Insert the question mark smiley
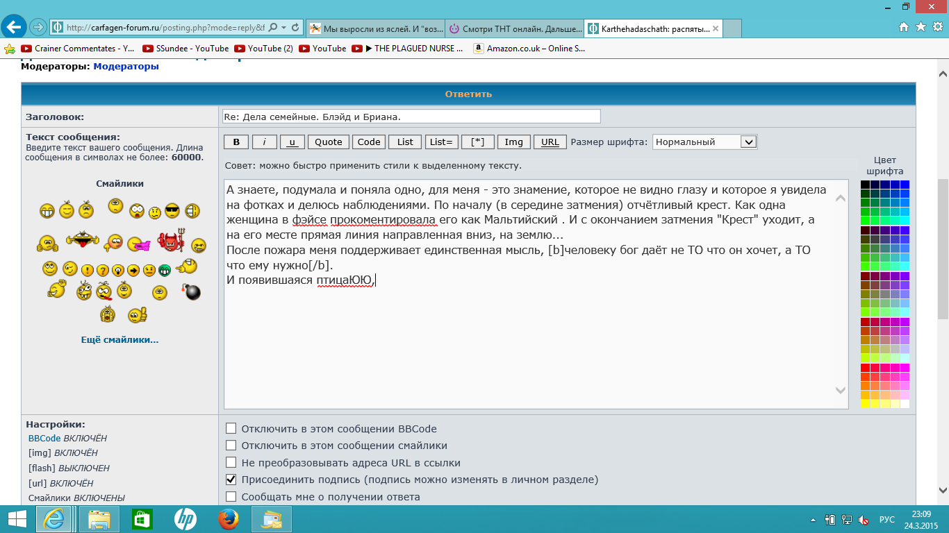949x533 pixels. pos(102,271)
